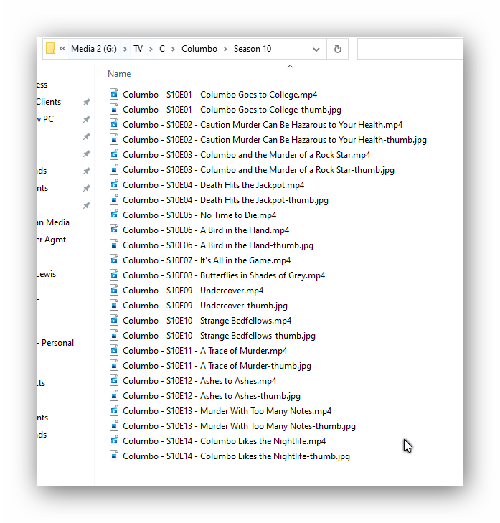Select the A Trace of Murder-thumb.jpg icon
Viewport: 500px width, 523px height.
tap(114, 365)
